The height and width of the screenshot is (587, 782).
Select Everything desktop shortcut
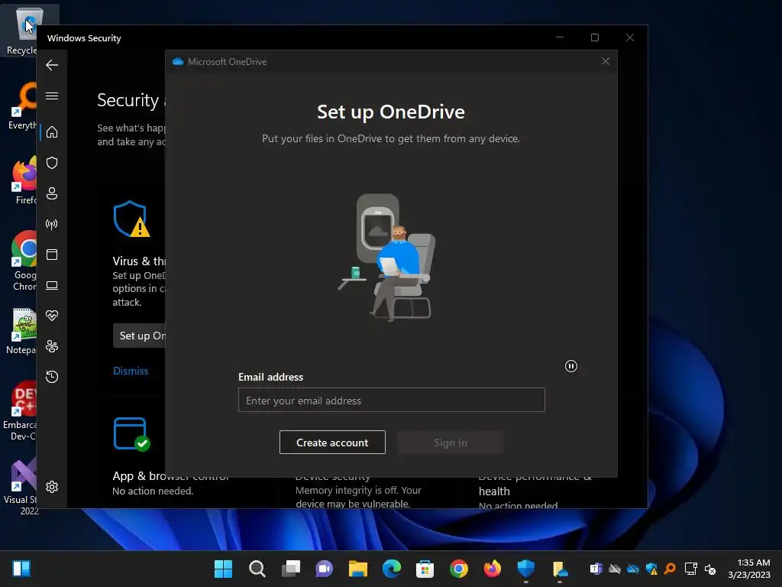(22, 105)
